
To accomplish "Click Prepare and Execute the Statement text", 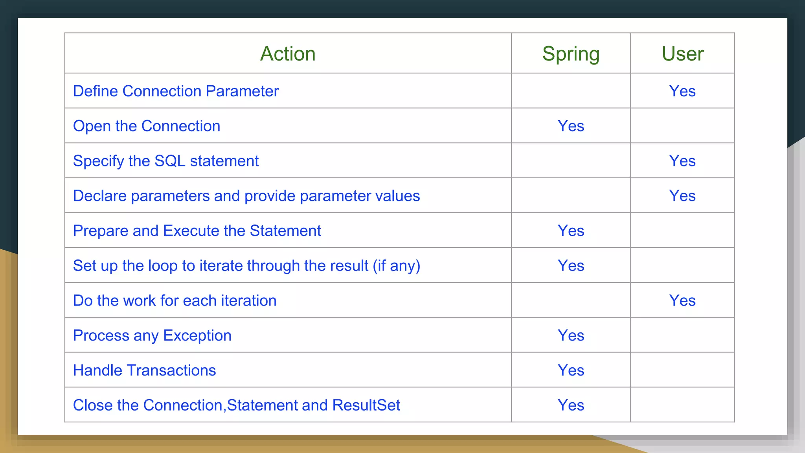I will coord(197,230).
